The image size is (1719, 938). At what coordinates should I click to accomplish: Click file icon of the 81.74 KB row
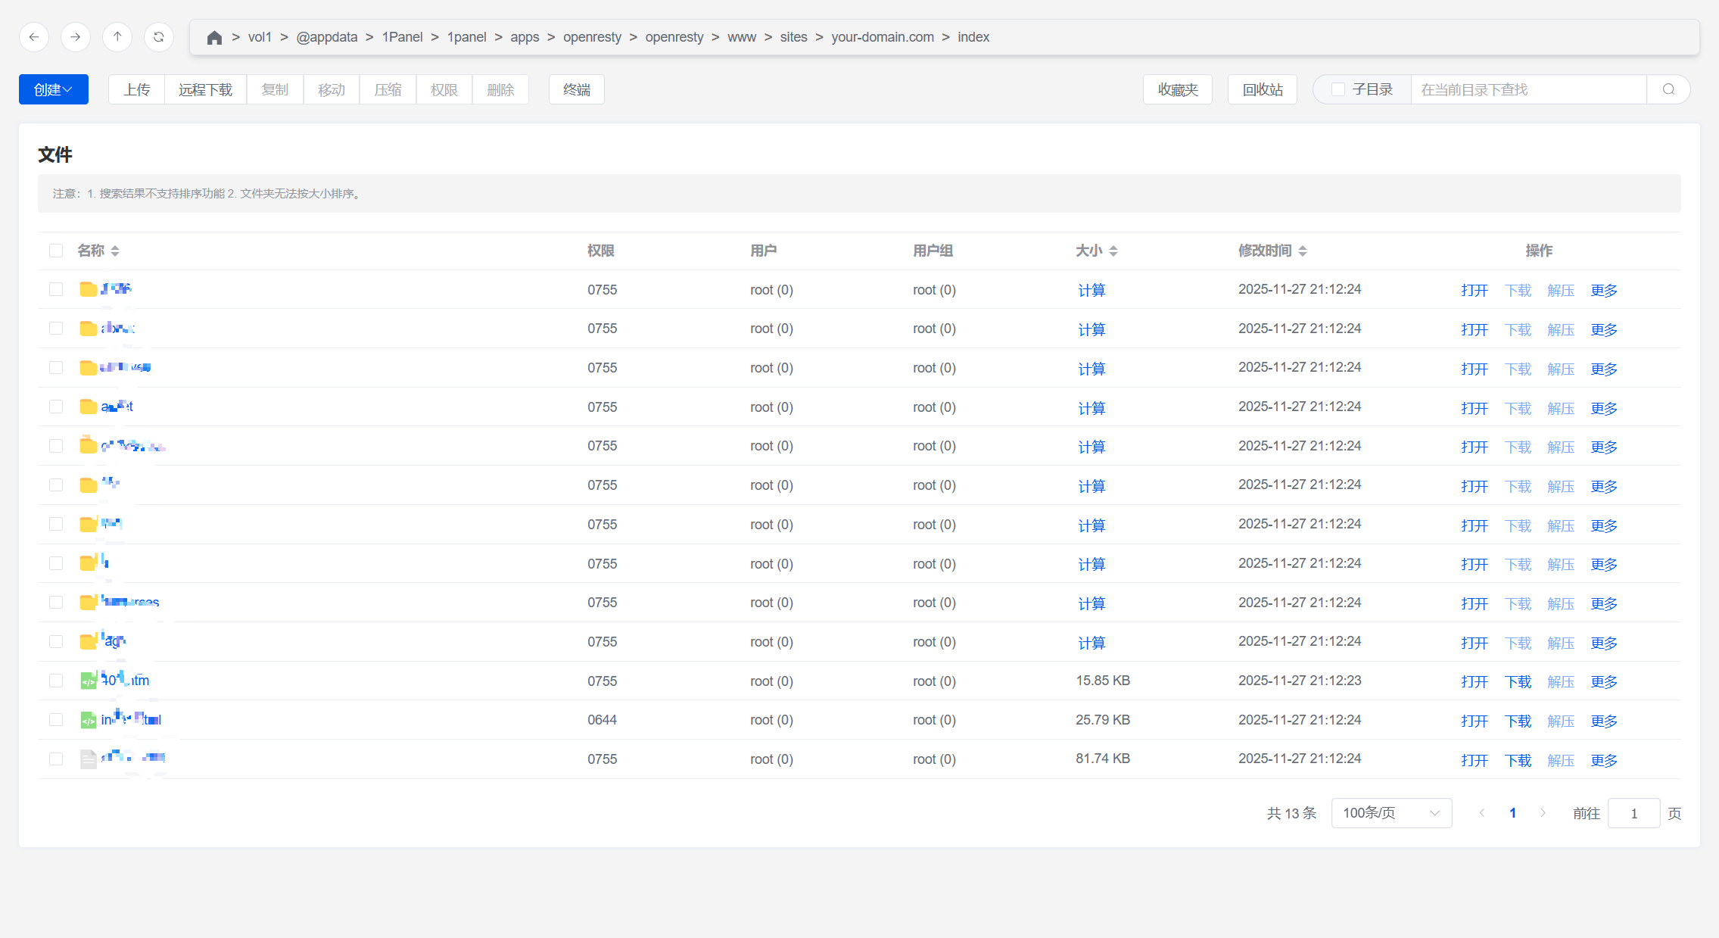coord(89,759)
